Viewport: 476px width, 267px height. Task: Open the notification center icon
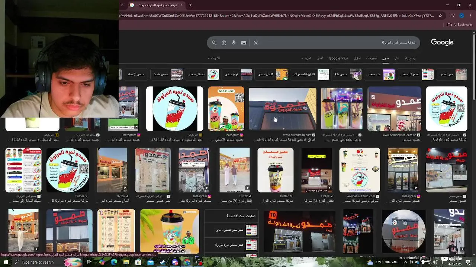(x=469, y=262)
